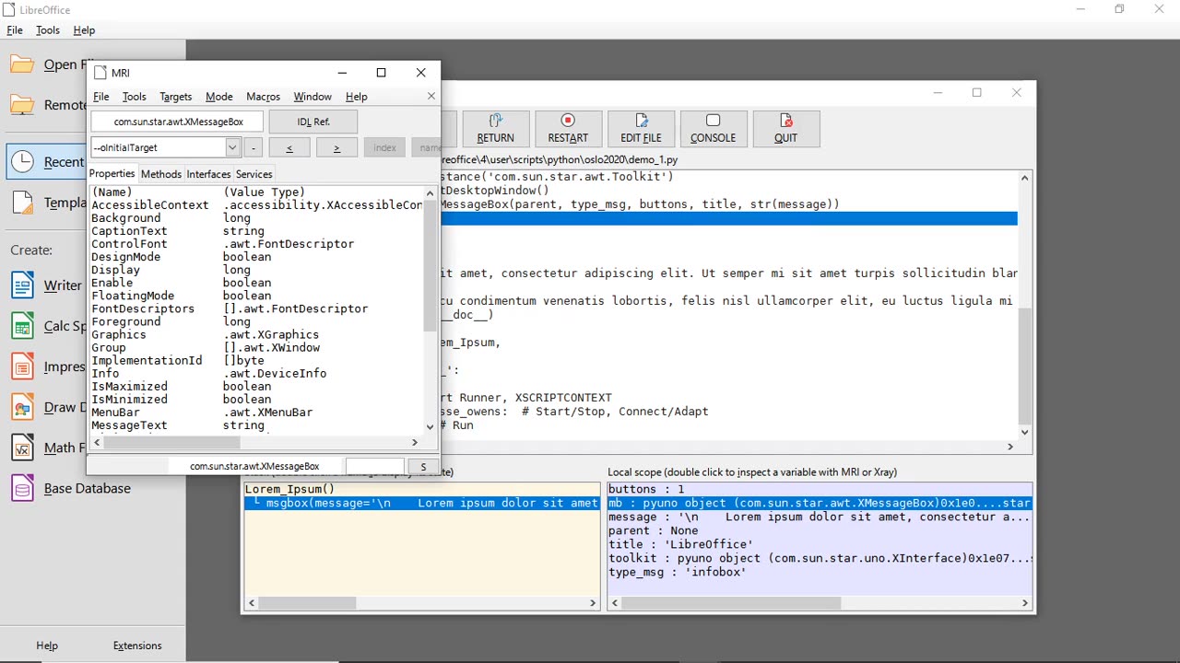Image resolution: width=1180 pixels, height=663 pixels.
Task: Select the Templates icon in Start Center
Action: 23,203
